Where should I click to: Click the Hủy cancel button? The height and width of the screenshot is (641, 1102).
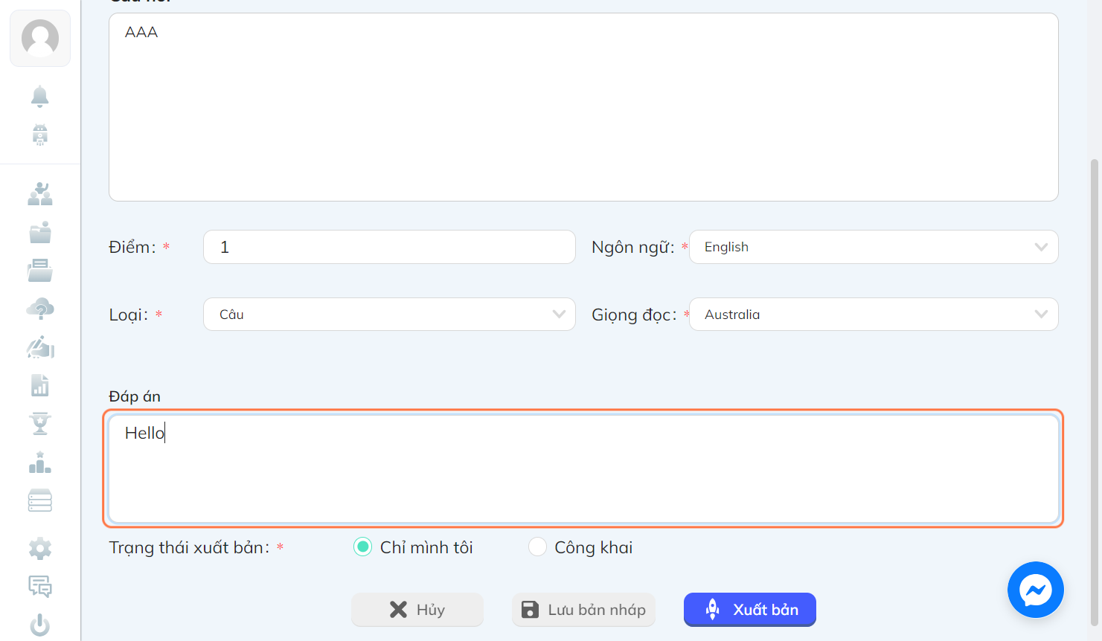pos(417,610)
